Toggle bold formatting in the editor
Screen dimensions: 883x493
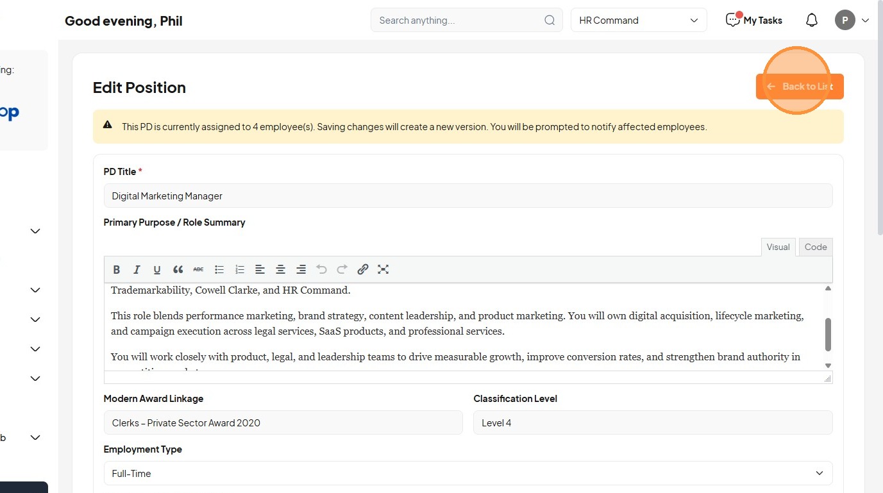[116, 269]
